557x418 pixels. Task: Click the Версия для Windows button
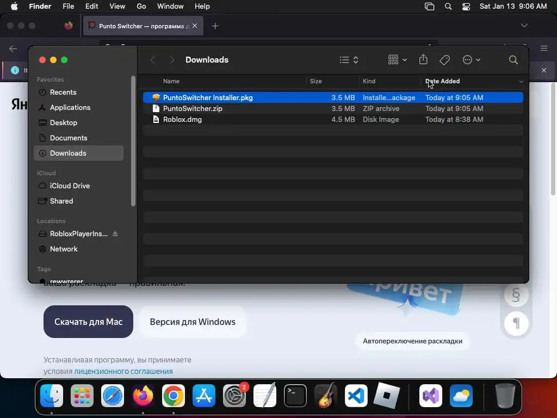(193, 322)
